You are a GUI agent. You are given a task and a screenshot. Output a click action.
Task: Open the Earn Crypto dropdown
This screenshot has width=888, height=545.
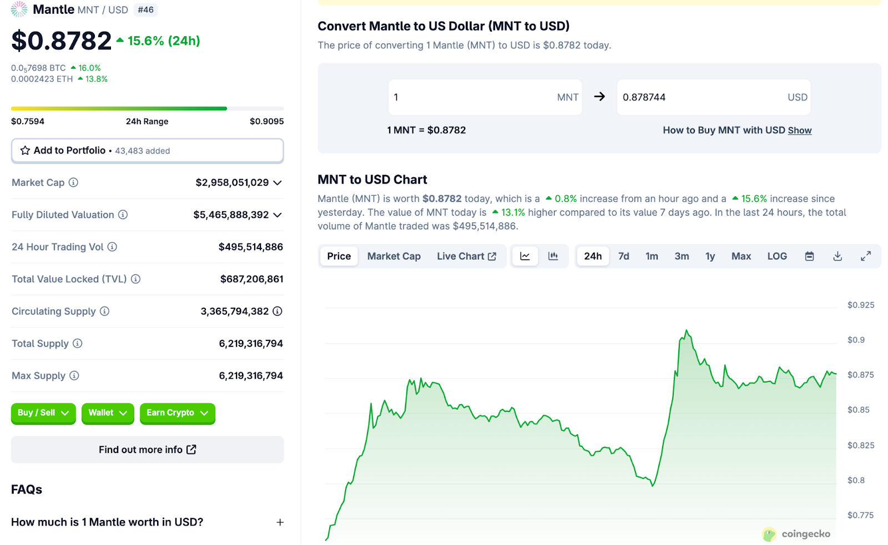point(178,413)
